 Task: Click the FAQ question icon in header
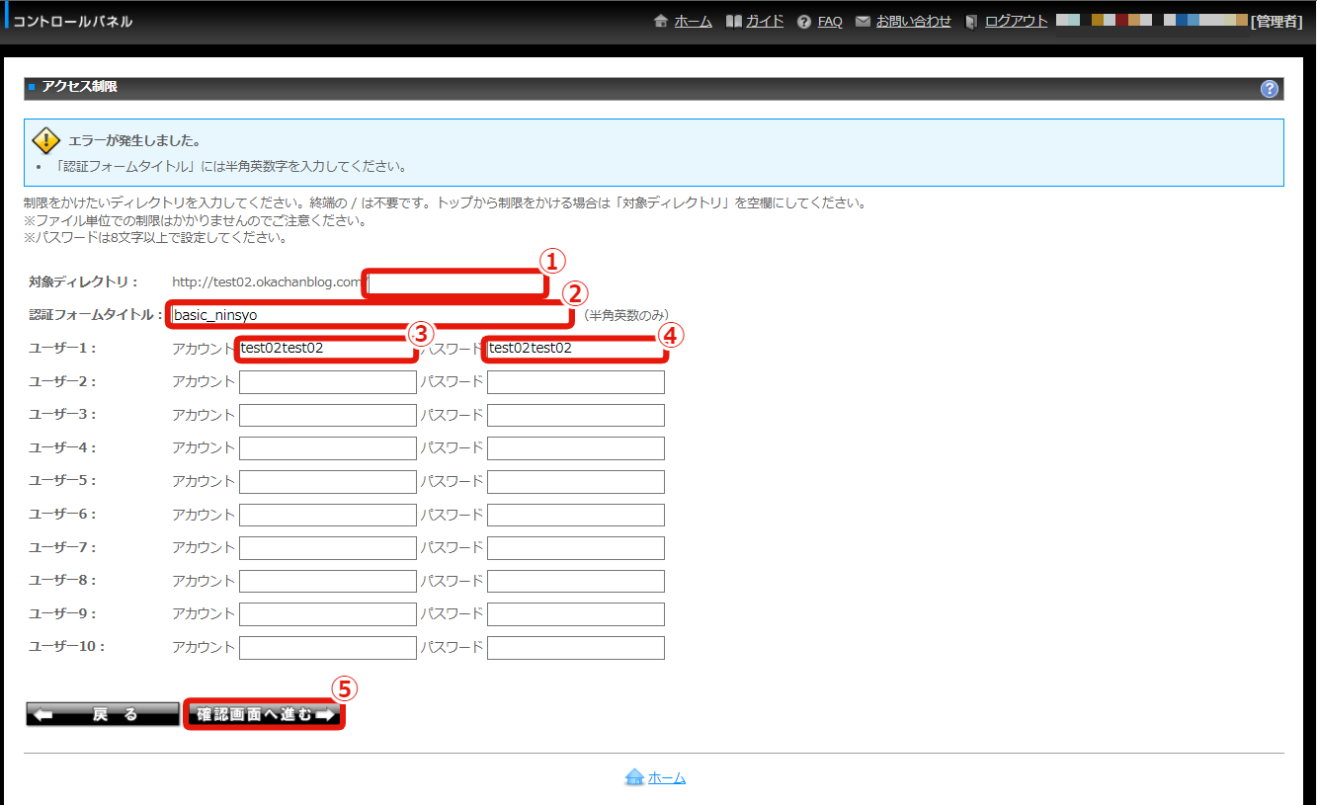804,22
